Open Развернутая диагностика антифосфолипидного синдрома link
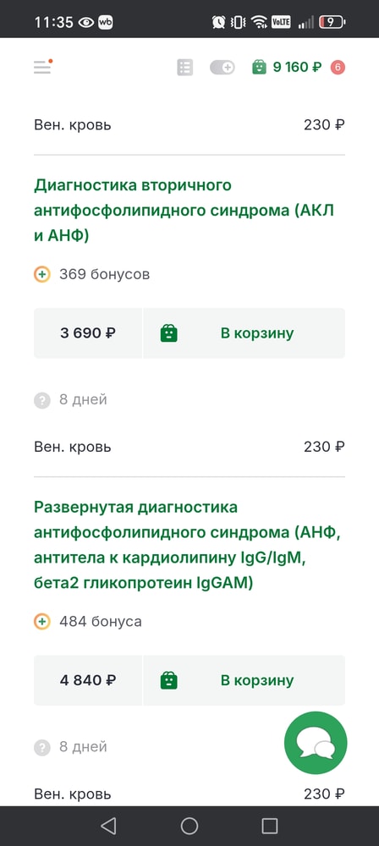 [x=188, y=545]
